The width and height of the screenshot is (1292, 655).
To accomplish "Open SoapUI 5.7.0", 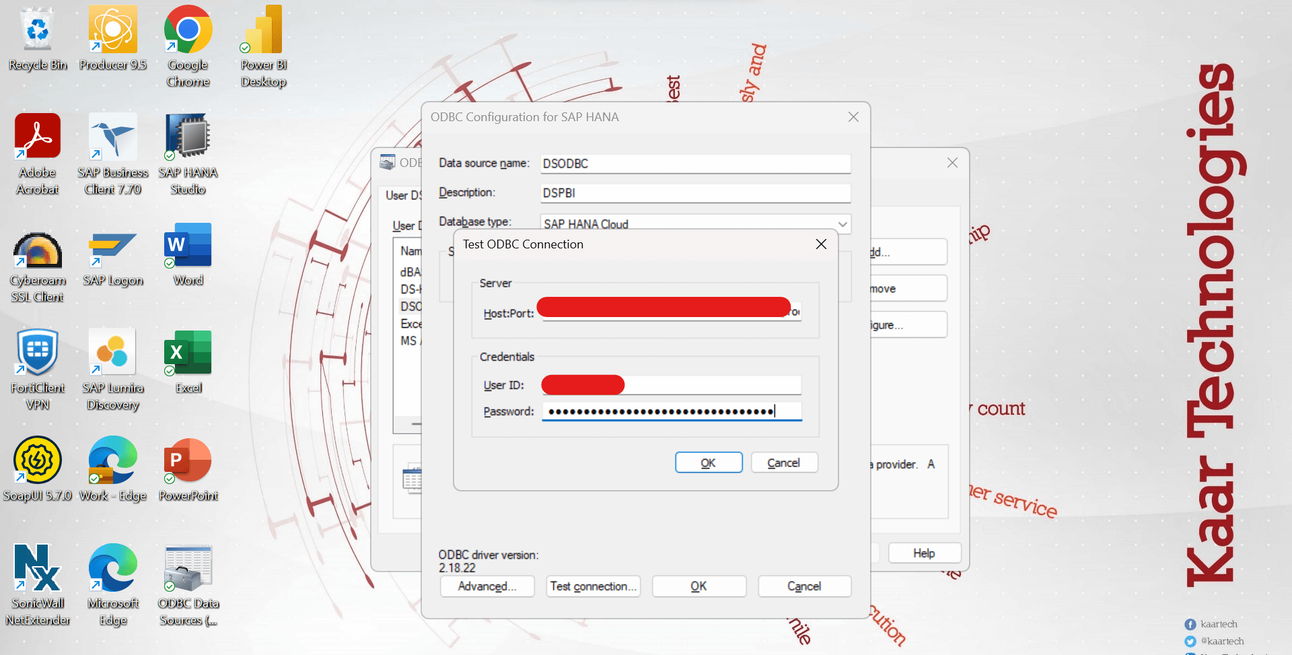I will pyautogui.click(x=38, y=459).
